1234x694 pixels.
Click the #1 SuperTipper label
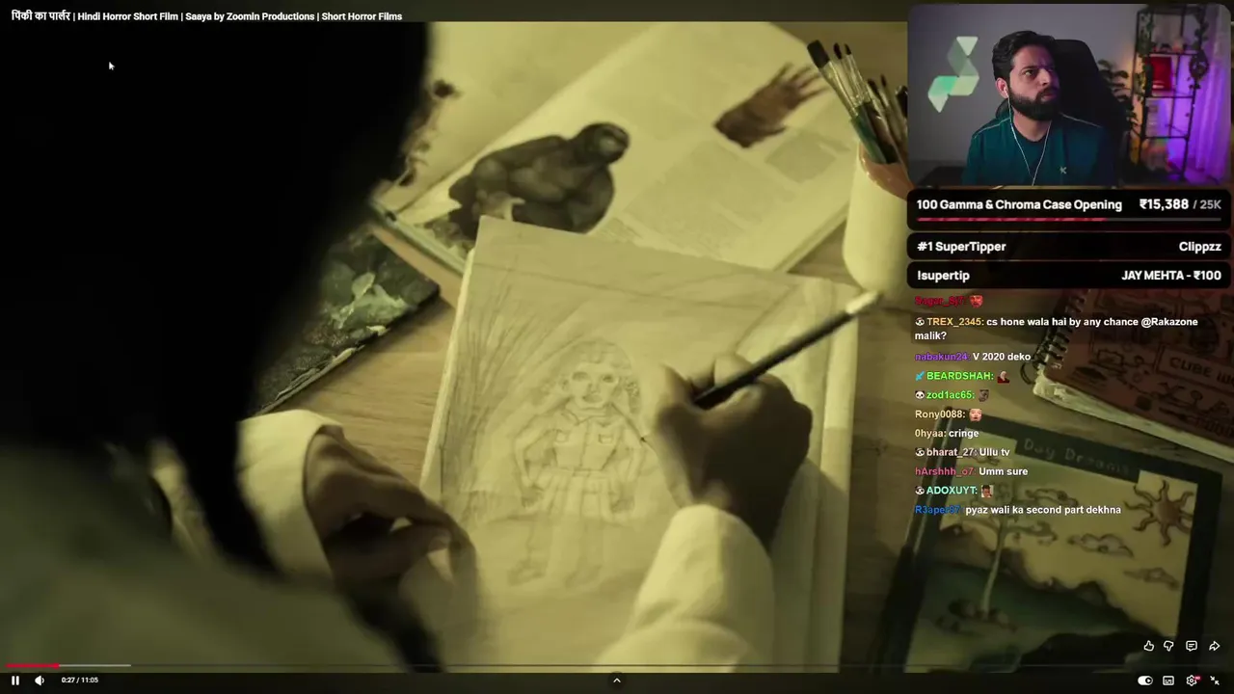(961, 247)
